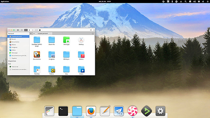Select the Carpeta personal tab
This screenshot has width=210, height=118.
point(43,33)
